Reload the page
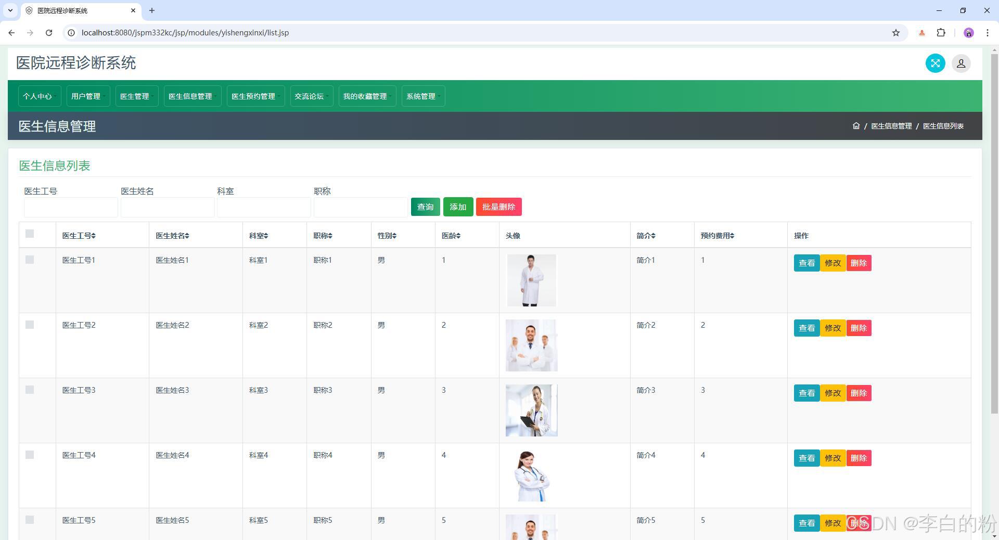Viewport: 999px width, 540px height. tap(49, 33)
